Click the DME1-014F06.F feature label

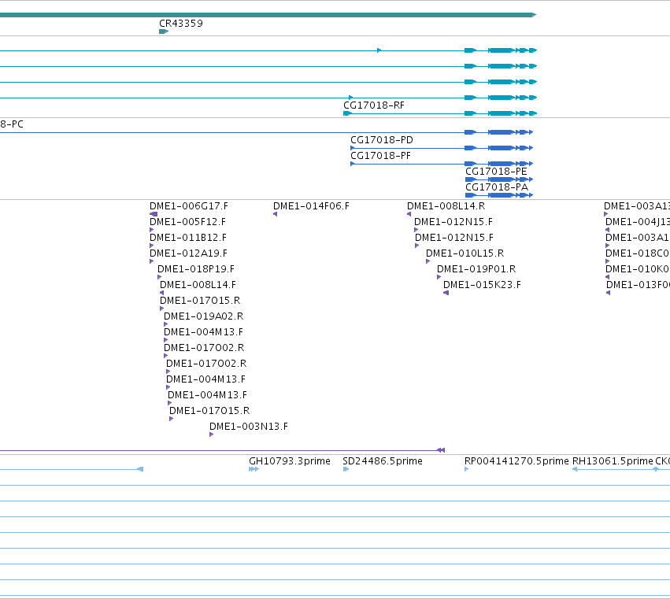(311, 206)
